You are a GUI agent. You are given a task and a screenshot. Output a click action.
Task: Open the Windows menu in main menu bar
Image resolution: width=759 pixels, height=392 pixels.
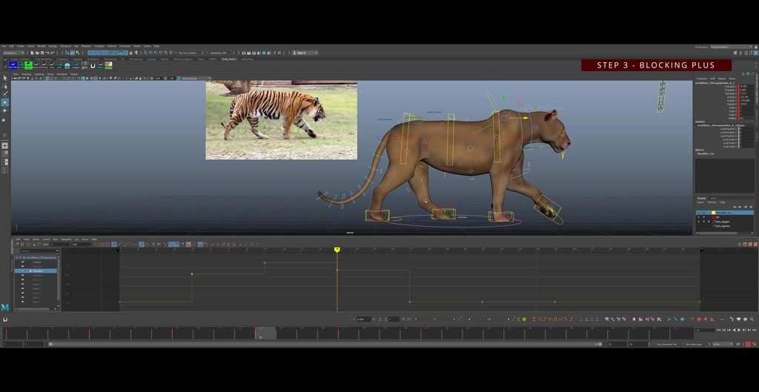tap(65, 46)
